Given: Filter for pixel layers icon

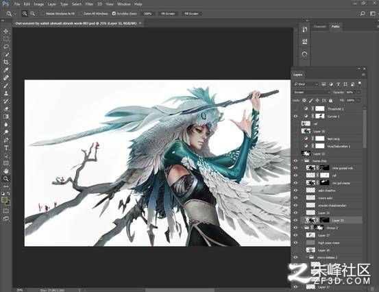Looking at the screenshot, I should click(x=323, y=84).
